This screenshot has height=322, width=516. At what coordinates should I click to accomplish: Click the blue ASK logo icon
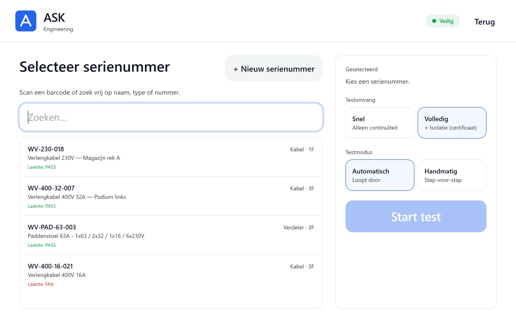pyautogui.click(x=26, y=21)
